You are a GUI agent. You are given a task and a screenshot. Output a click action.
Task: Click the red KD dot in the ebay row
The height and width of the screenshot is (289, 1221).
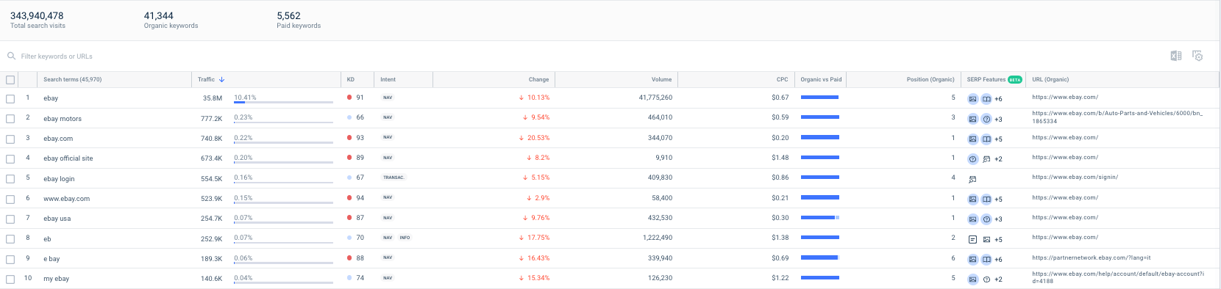[x=349, y=97]
